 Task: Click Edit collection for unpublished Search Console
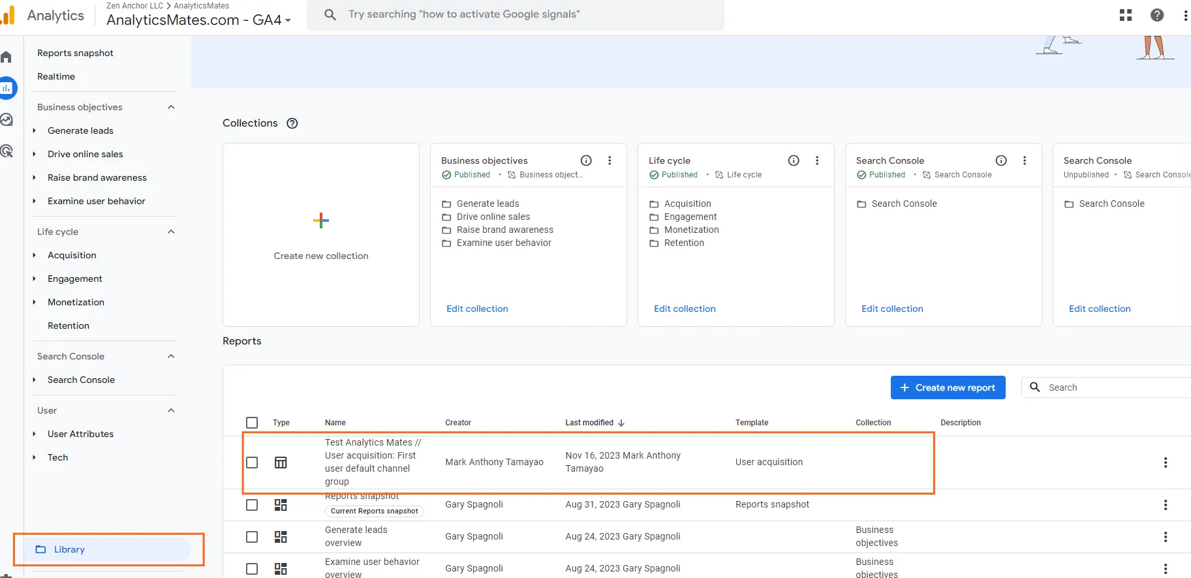pyautogui.click(x=1100, y=309)
